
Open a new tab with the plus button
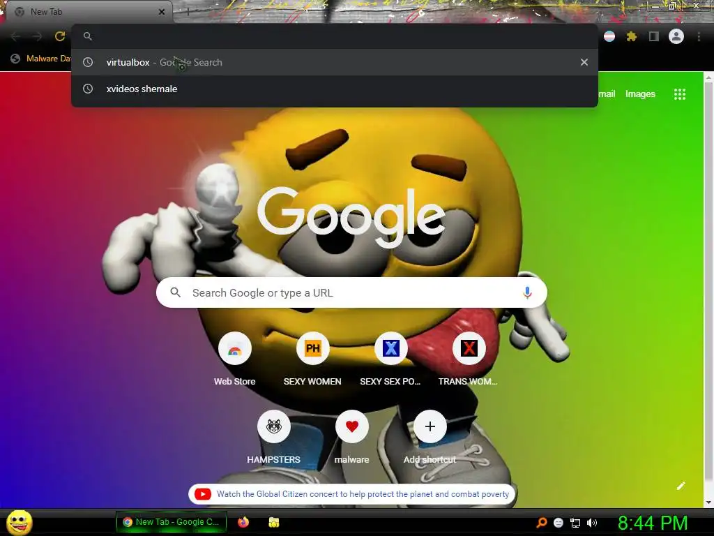tap(188, 13)
